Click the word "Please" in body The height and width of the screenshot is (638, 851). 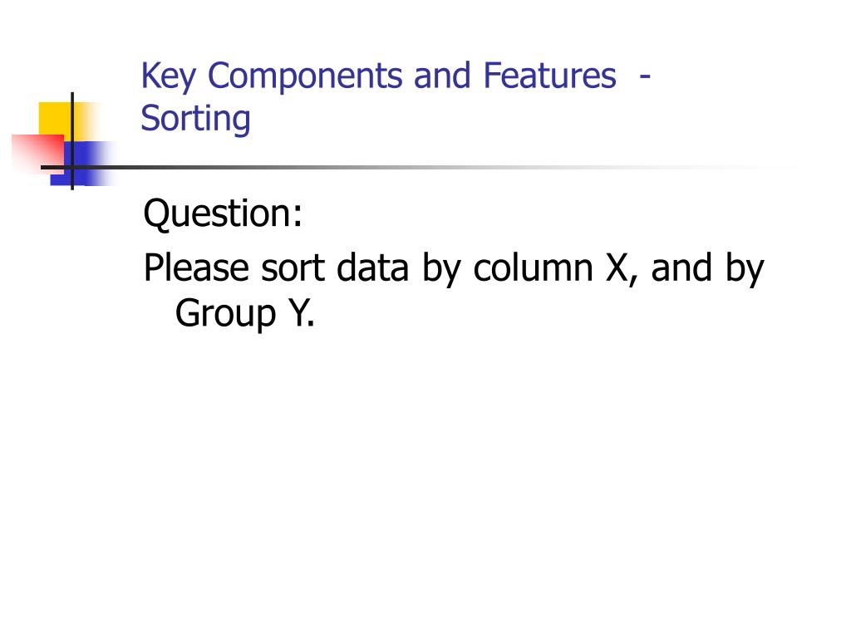[196, 267]
